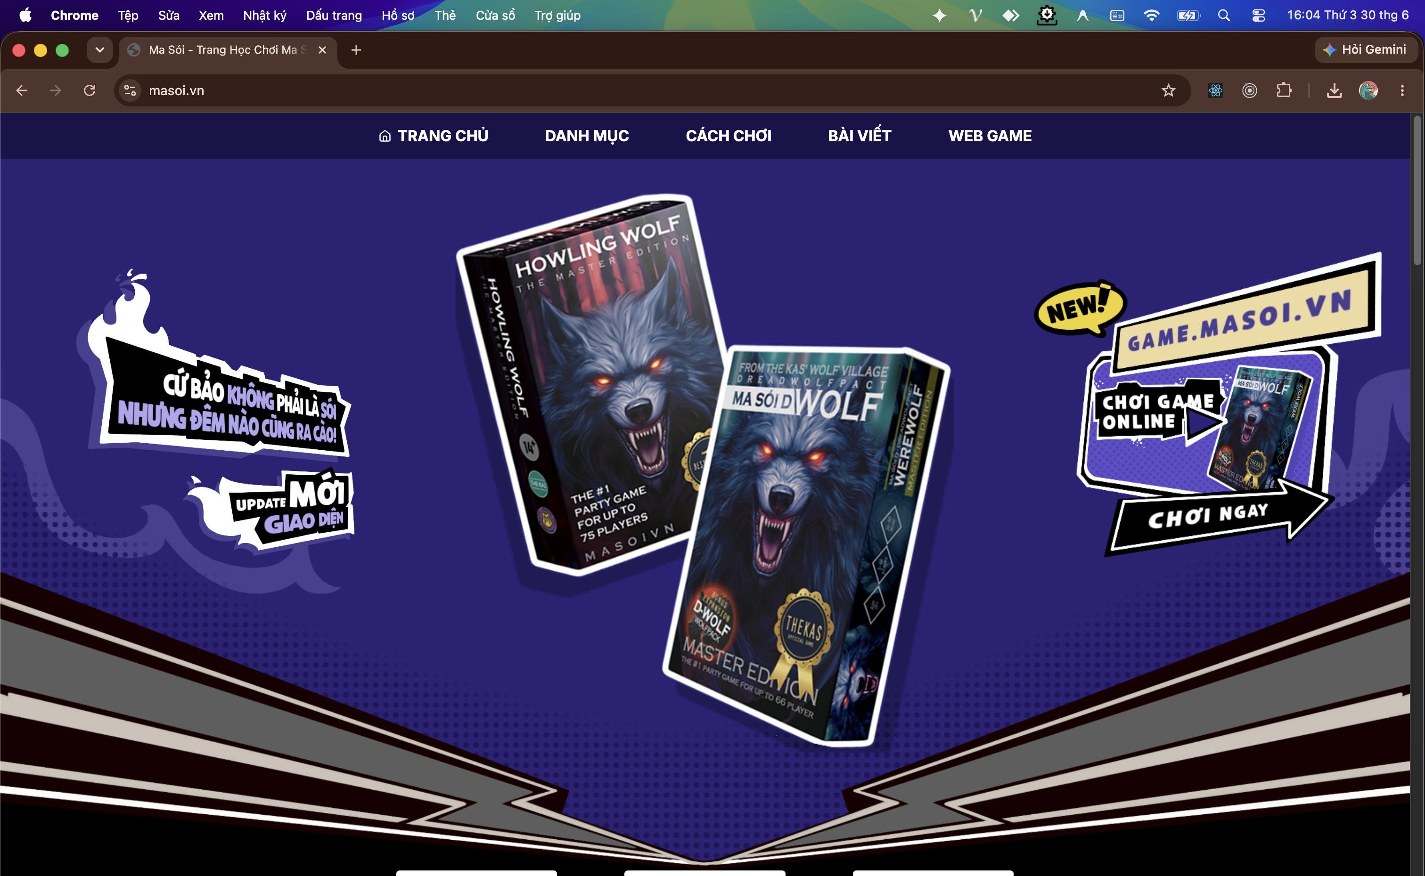This screenshot has width=1425, height=876.
Task: Open WEB GAME nav link
Action: (x=990, y=136)
